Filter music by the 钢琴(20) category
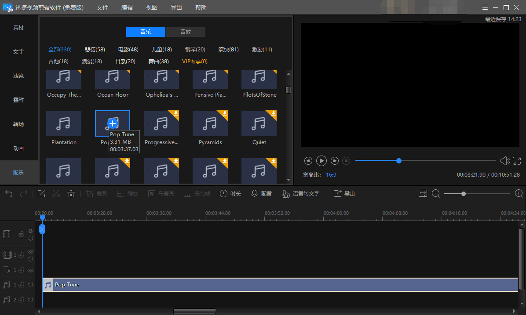The width and height of the screenshot is (526, 315). coord(195,50)
